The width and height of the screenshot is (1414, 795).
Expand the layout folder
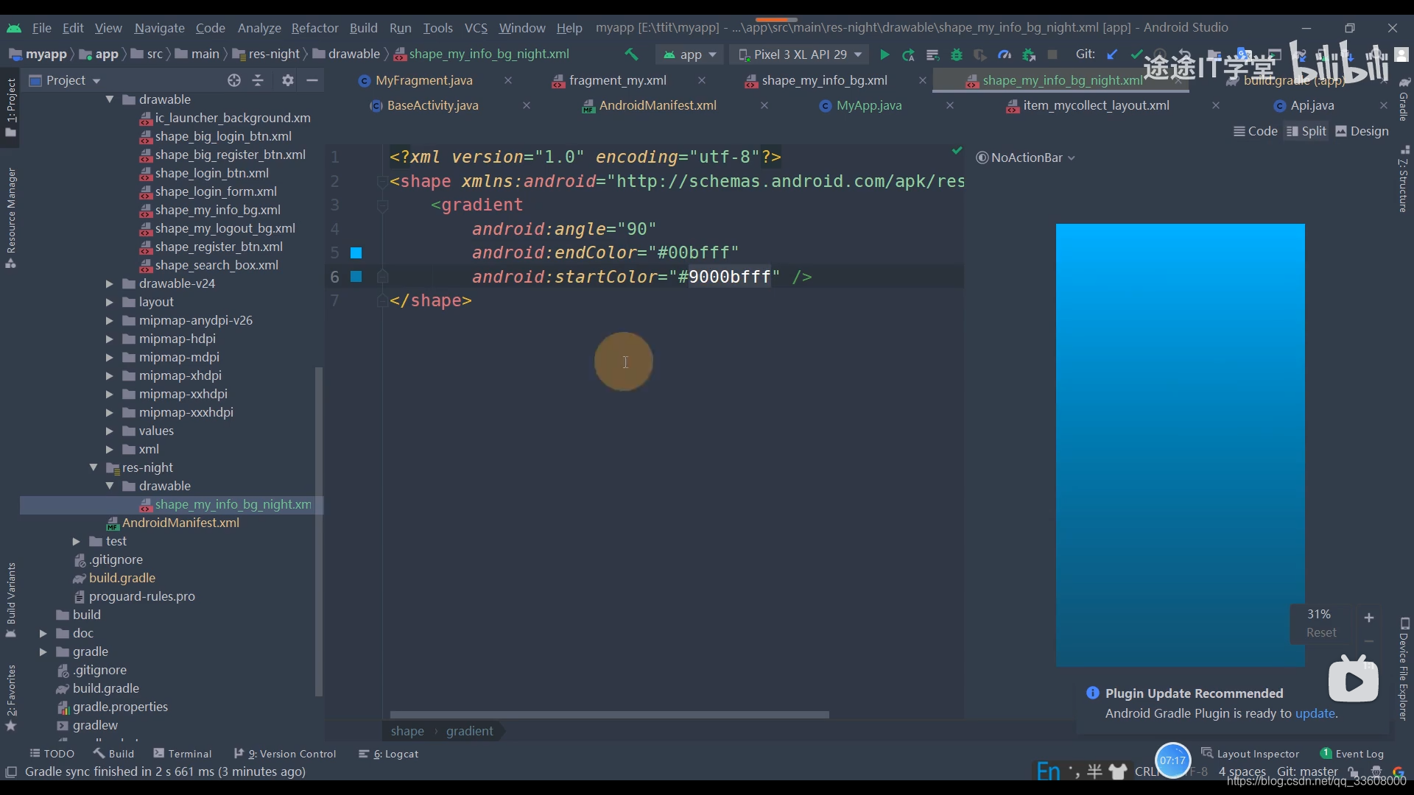coord(109,302)
